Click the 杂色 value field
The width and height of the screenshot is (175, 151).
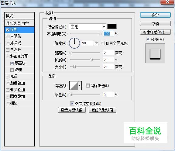[x=108, y=95]
